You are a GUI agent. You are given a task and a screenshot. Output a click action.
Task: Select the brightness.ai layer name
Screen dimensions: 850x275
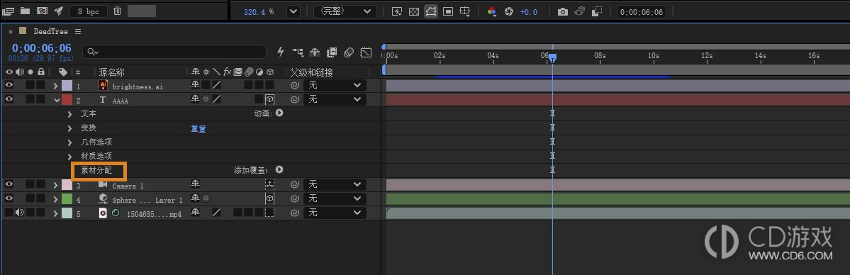pos(137,86)
